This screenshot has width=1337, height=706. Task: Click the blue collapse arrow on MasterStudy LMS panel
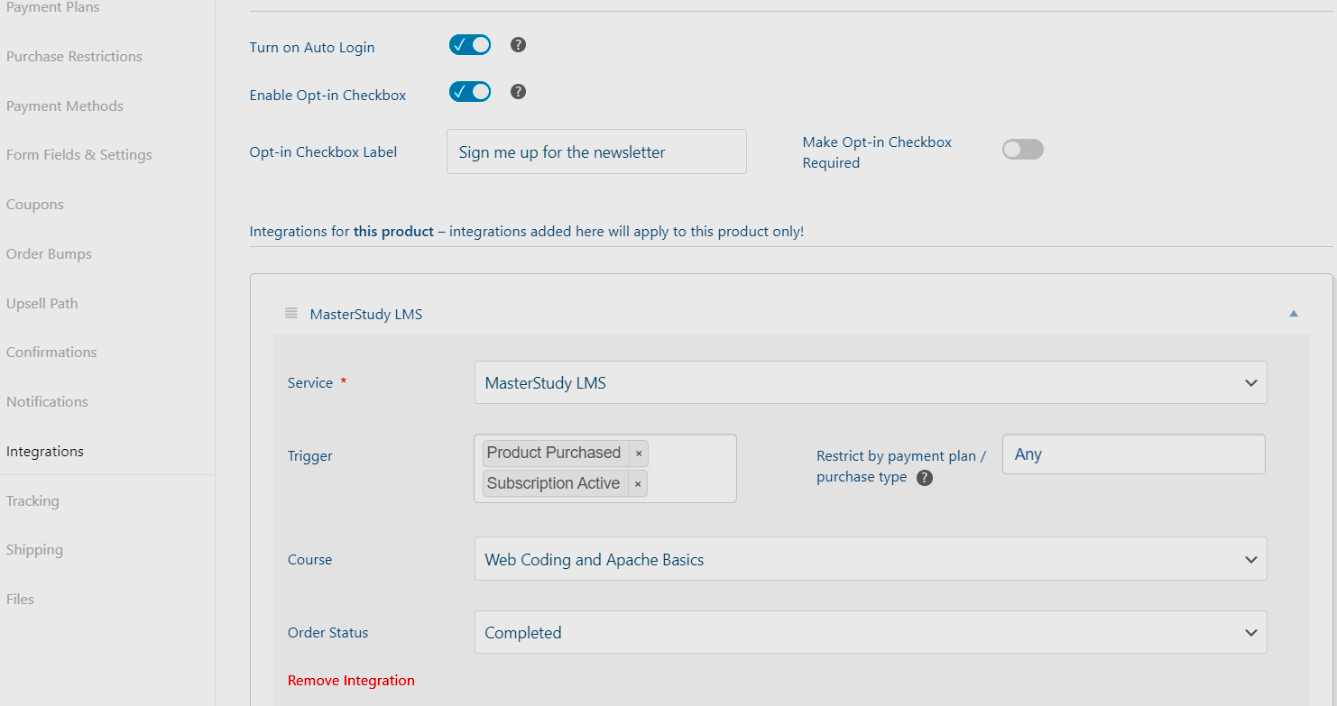(x=1294, y=313)
